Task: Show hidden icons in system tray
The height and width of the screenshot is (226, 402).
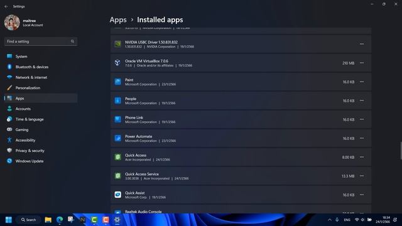Action: click(330, 220)
